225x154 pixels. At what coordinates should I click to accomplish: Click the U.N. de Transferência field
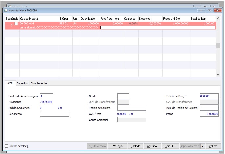tap(123, 102)
